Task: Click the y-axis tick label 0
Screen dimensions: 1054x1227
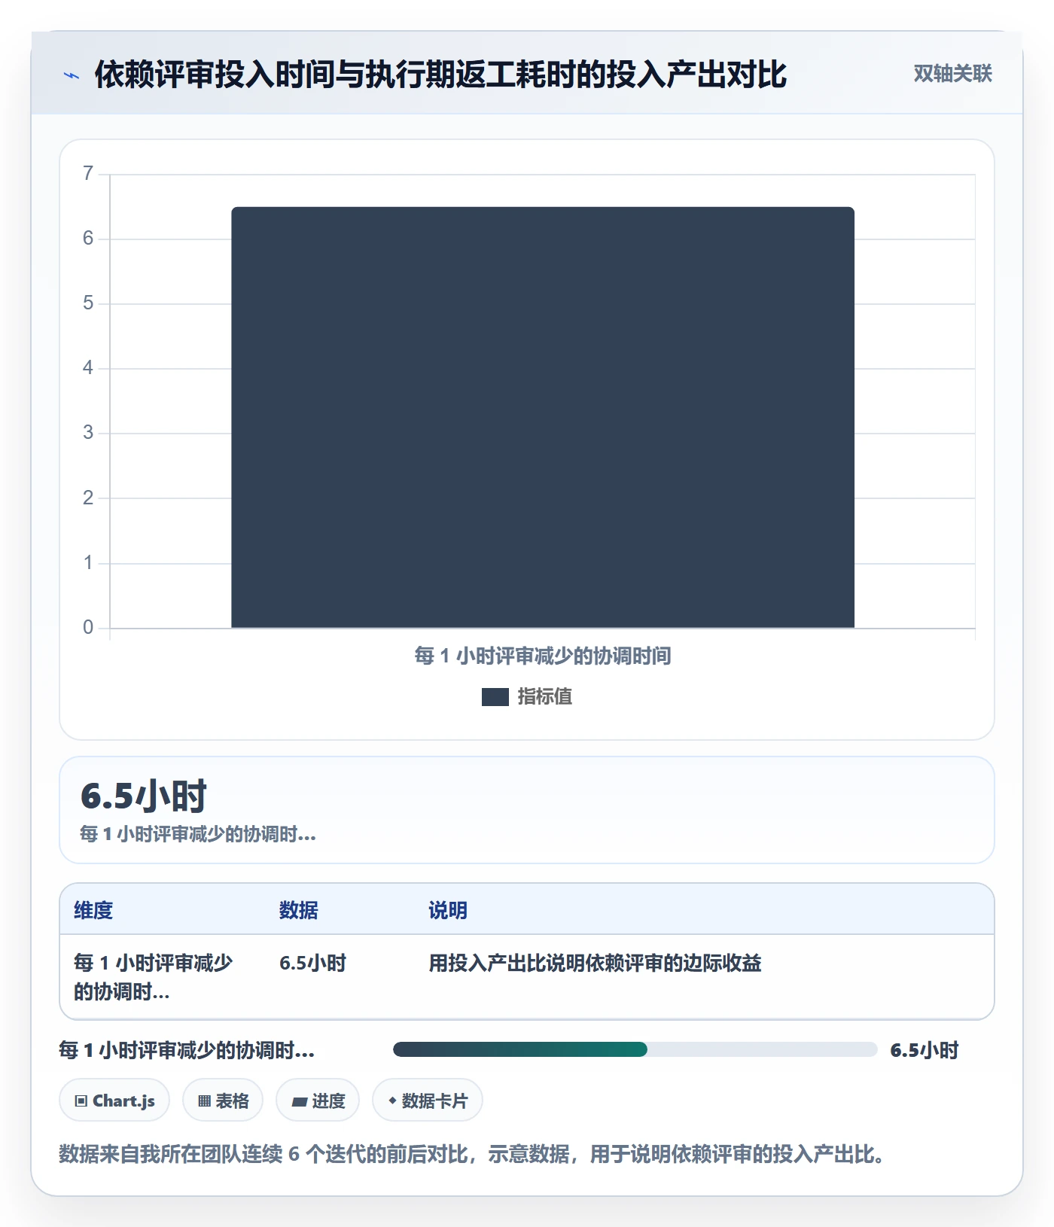Action: tap(88, 627)
